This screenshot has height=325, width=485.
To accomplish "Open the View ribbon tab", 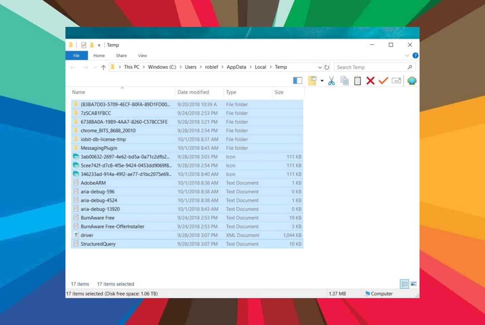I will click(142, 56).
